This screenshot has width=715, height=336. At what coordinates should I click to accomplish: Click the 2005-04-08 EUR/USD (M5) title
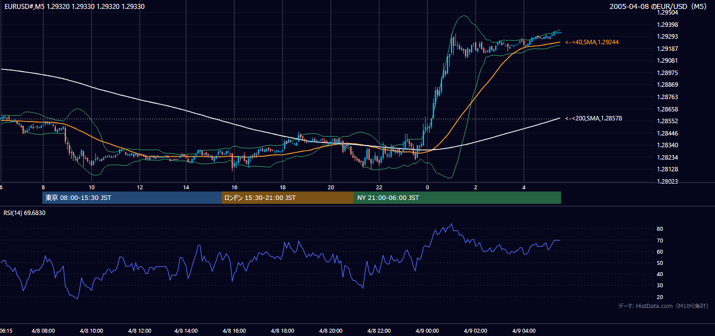[659, 7]
